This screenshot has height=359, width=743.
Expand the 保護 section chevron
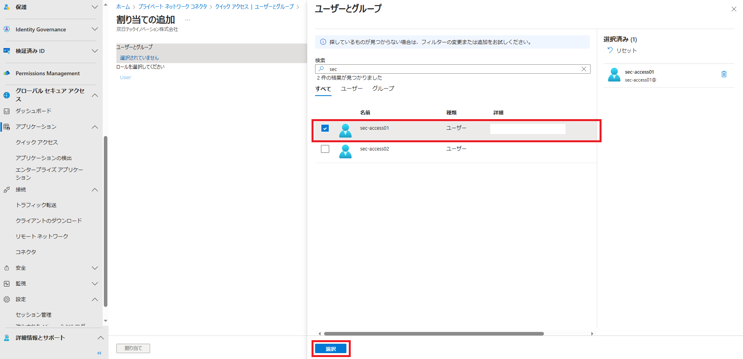coord(95,7)
